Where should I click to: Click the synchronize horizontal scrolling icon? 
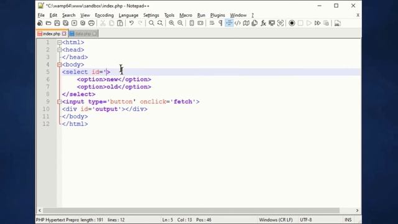pyautogui.click(x=200, y=23)
